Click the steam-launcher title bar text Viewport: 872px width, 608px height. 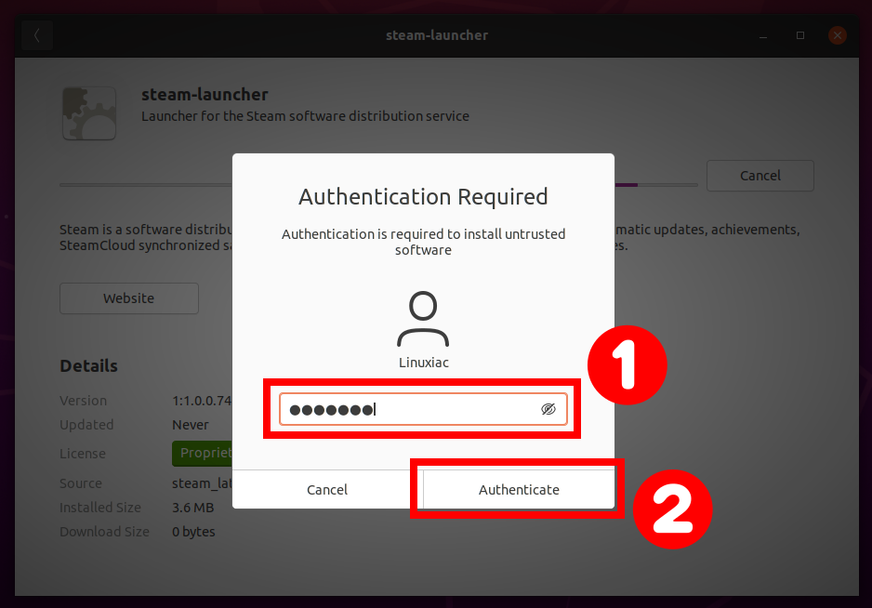pos(437,35)
